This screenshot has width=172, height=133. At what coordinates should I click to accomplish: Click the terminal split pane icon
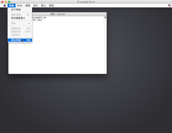pyautogui.click(x=105, y=17)
